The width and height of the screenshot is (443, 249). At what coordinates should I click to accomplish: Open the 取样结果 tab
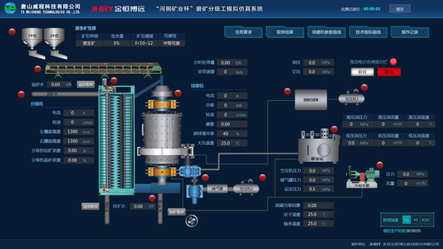click(x=285, y=31)
